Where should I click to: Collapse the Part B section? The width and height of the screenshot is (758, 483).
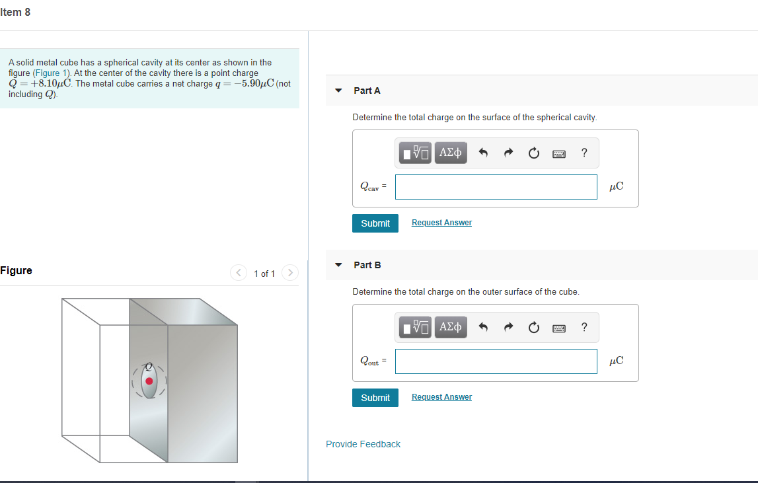[338, 264]
